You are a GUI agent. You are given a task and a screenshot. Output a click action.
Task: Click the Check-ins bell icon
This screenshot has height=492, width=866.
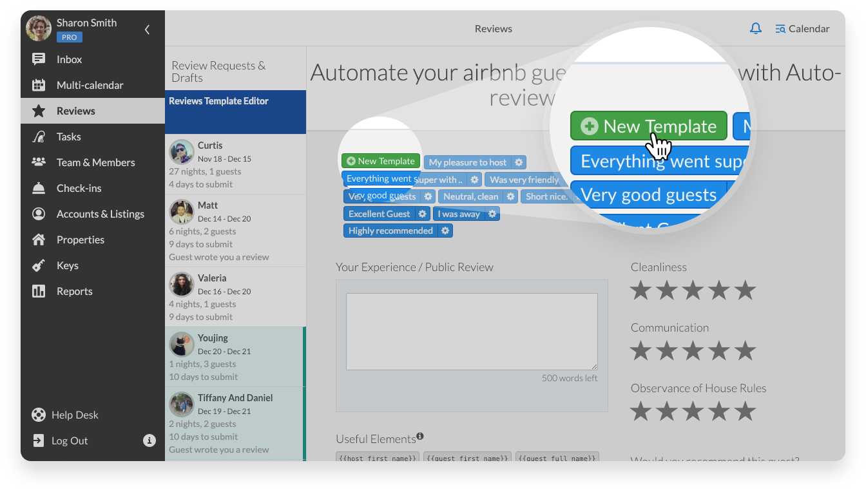point(39,188)
